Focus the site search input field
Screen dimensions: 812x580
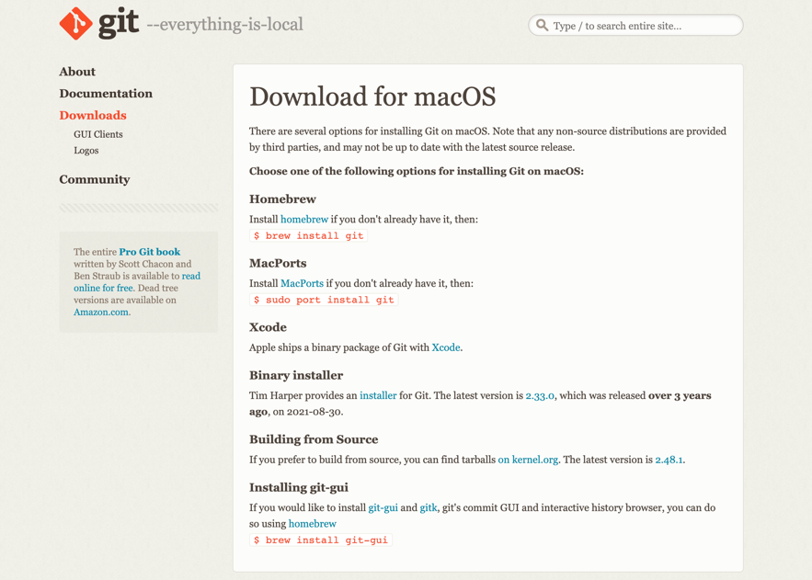click(x=635, y=25)
